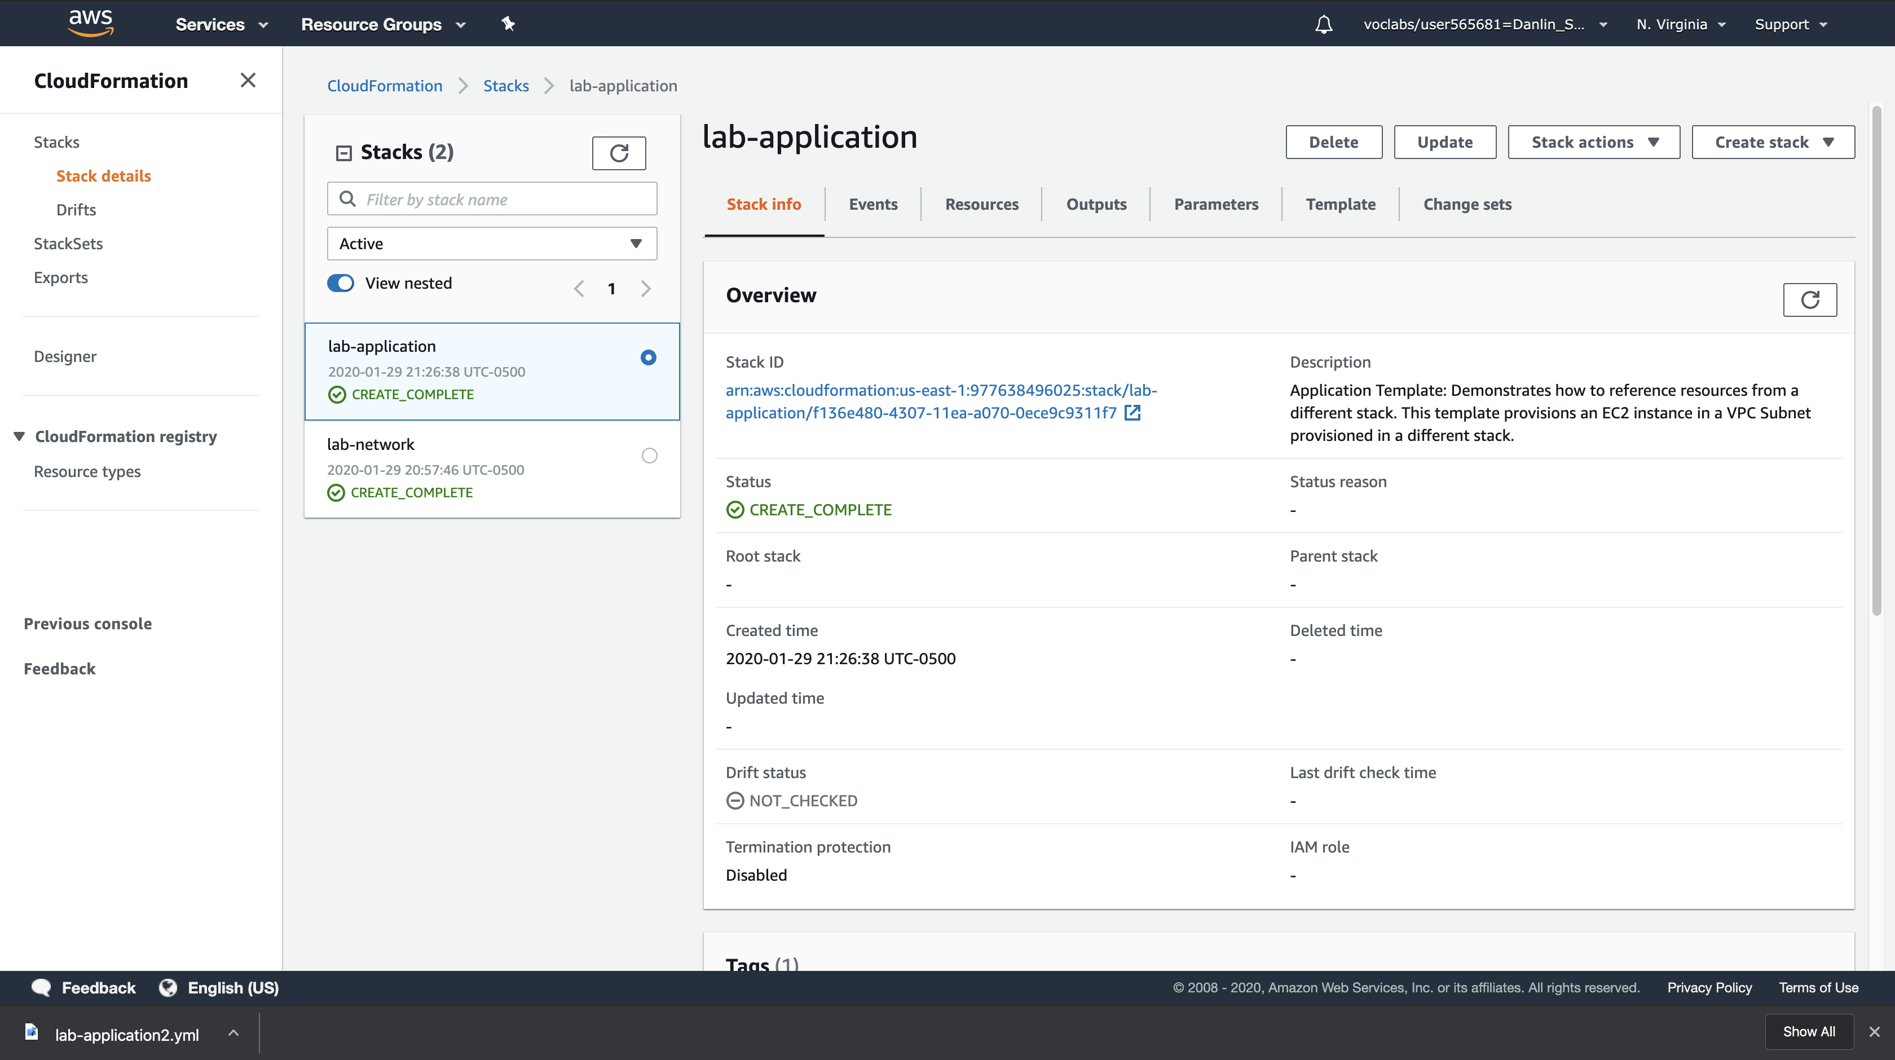Screen dimensions: 1895x1060
Task: Toggle the View nested switch
Action: tap(341, 283)
